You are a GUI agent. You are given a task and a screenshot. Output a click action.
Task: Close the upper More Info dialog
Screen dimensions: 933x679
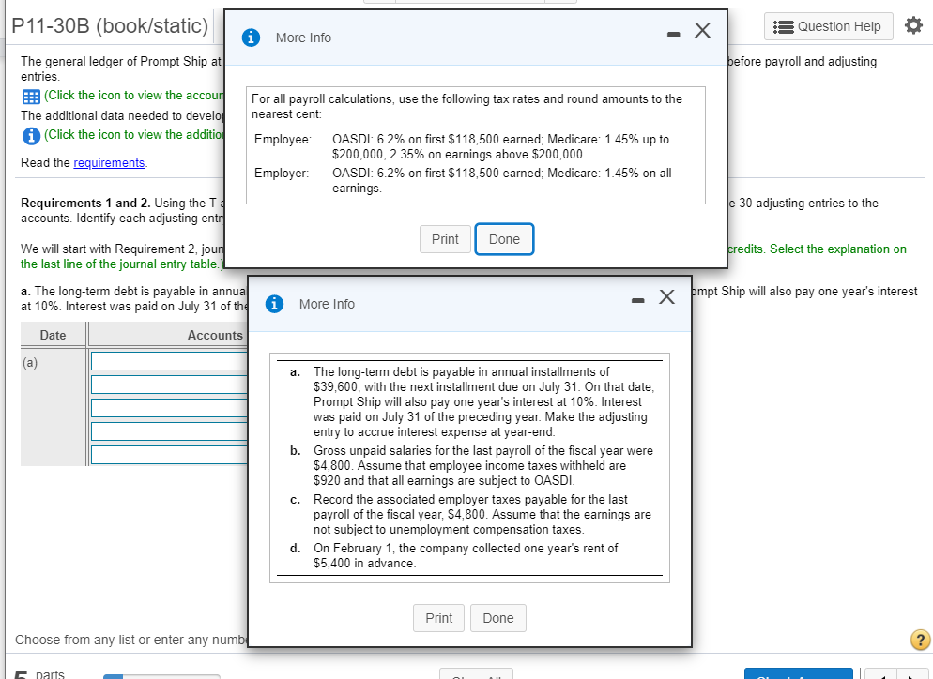(702, 30)
